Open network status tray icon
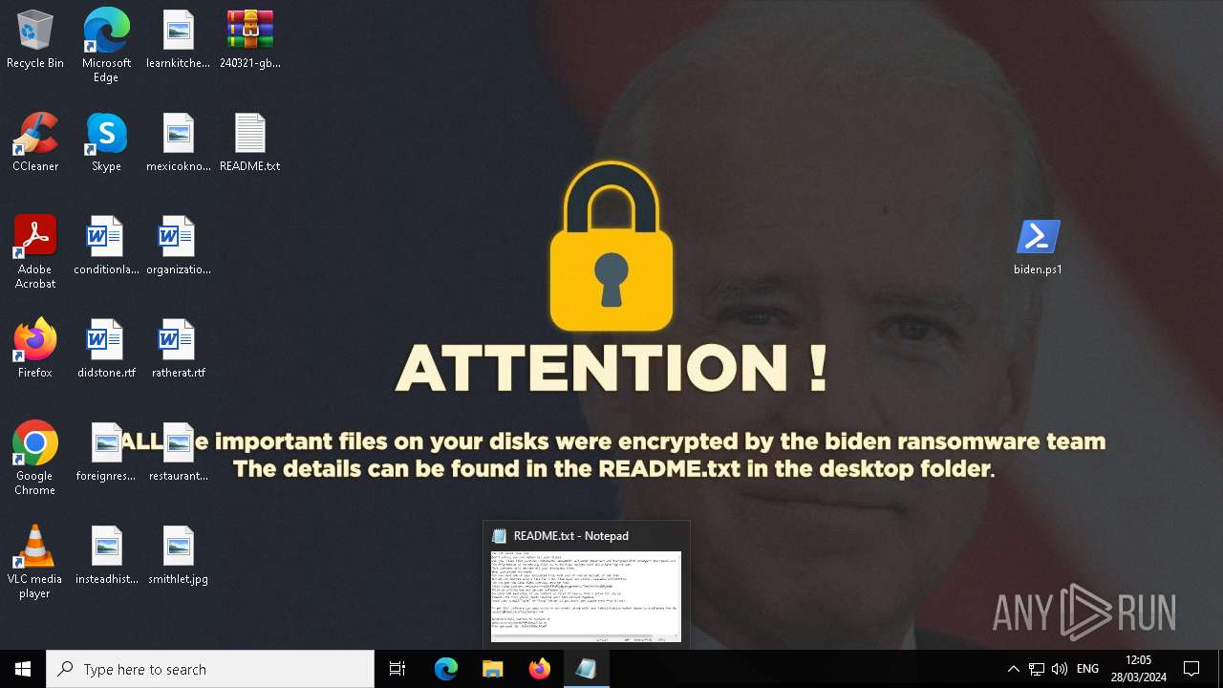1223x688 pixels. click(1037, 669)
